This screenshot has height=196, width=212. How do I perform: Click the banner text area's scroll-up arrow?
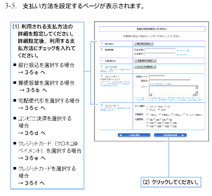click(197, 87)
